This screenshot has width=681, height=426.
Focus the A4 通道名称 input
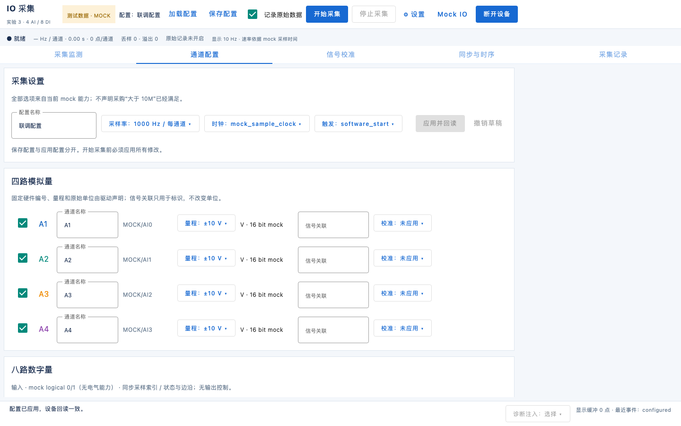tap(87, 330)
